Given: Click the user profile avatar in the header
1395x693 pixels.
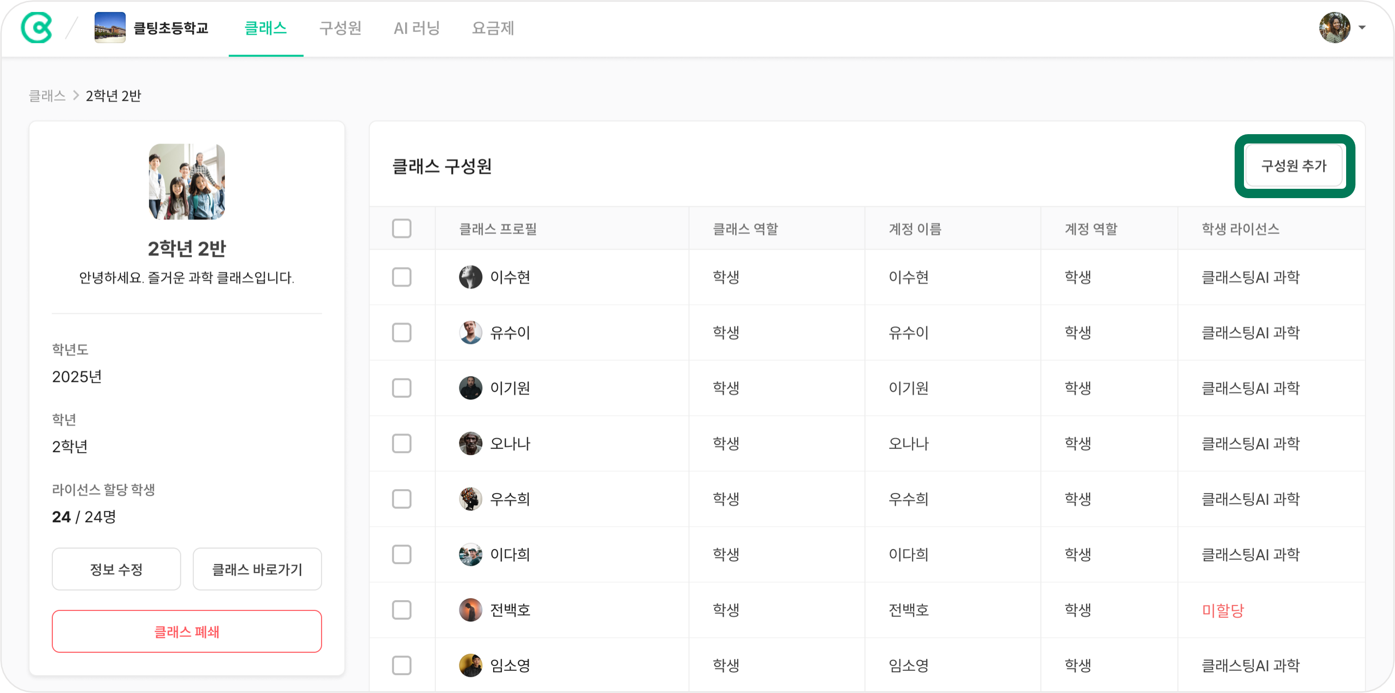Looking at the screenshot, I should tap(1335, 28).
